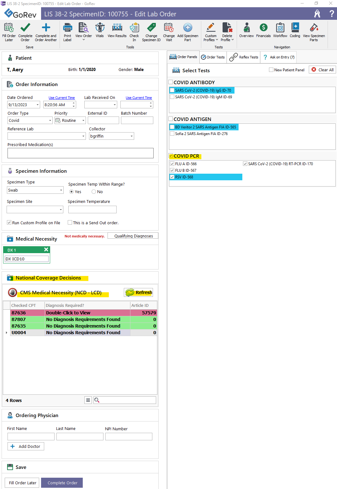Remove the DX 1 diagnosis with X

(x=46, y=249)
